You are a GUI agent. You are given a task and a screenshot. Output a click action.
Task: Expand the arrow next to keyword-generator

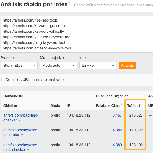point(22,135)
